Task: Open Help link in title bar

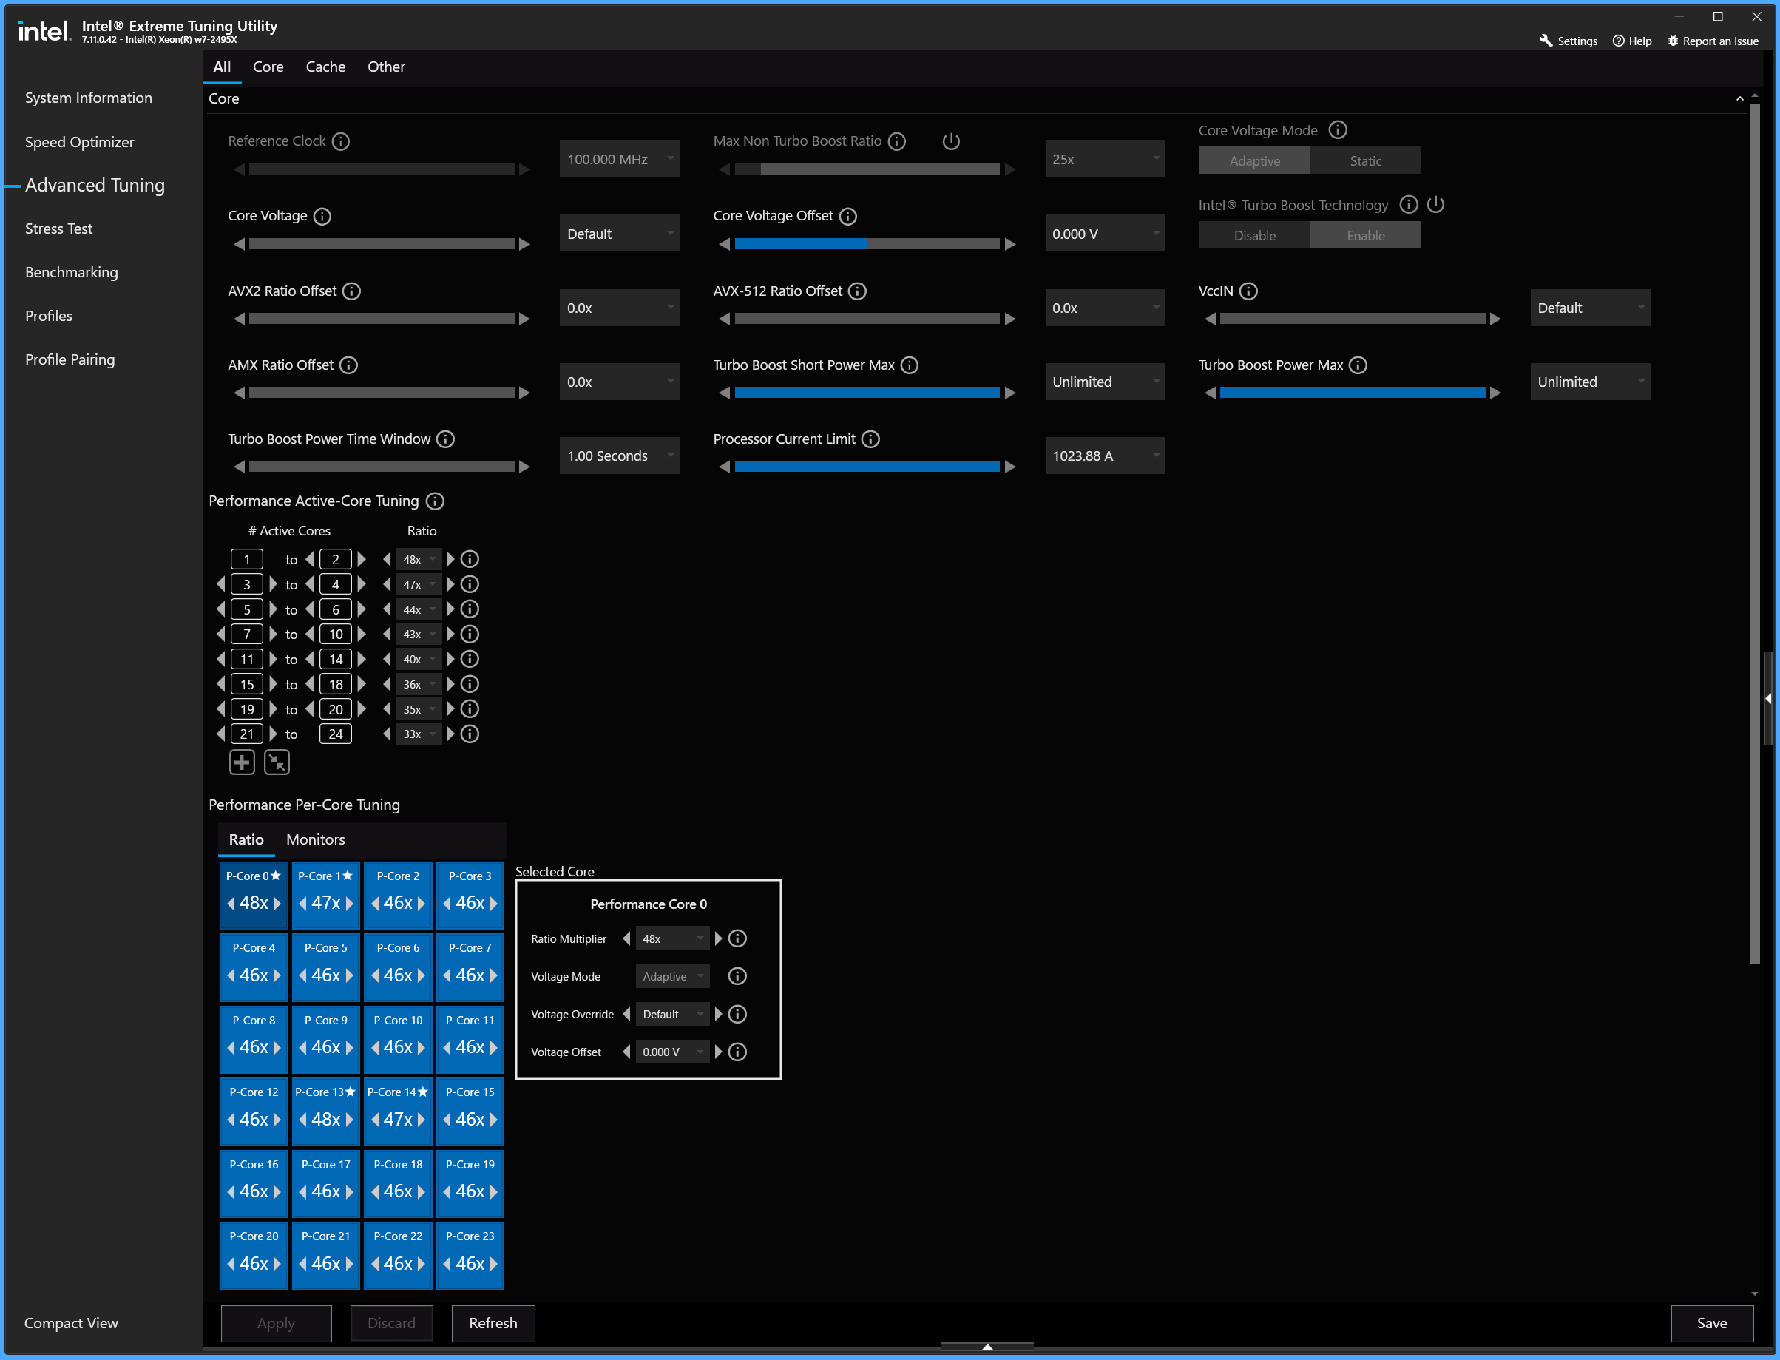Action: 1633,41
